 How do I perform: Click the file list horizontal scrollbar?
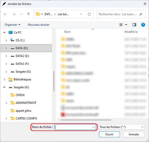coord(86,120)
